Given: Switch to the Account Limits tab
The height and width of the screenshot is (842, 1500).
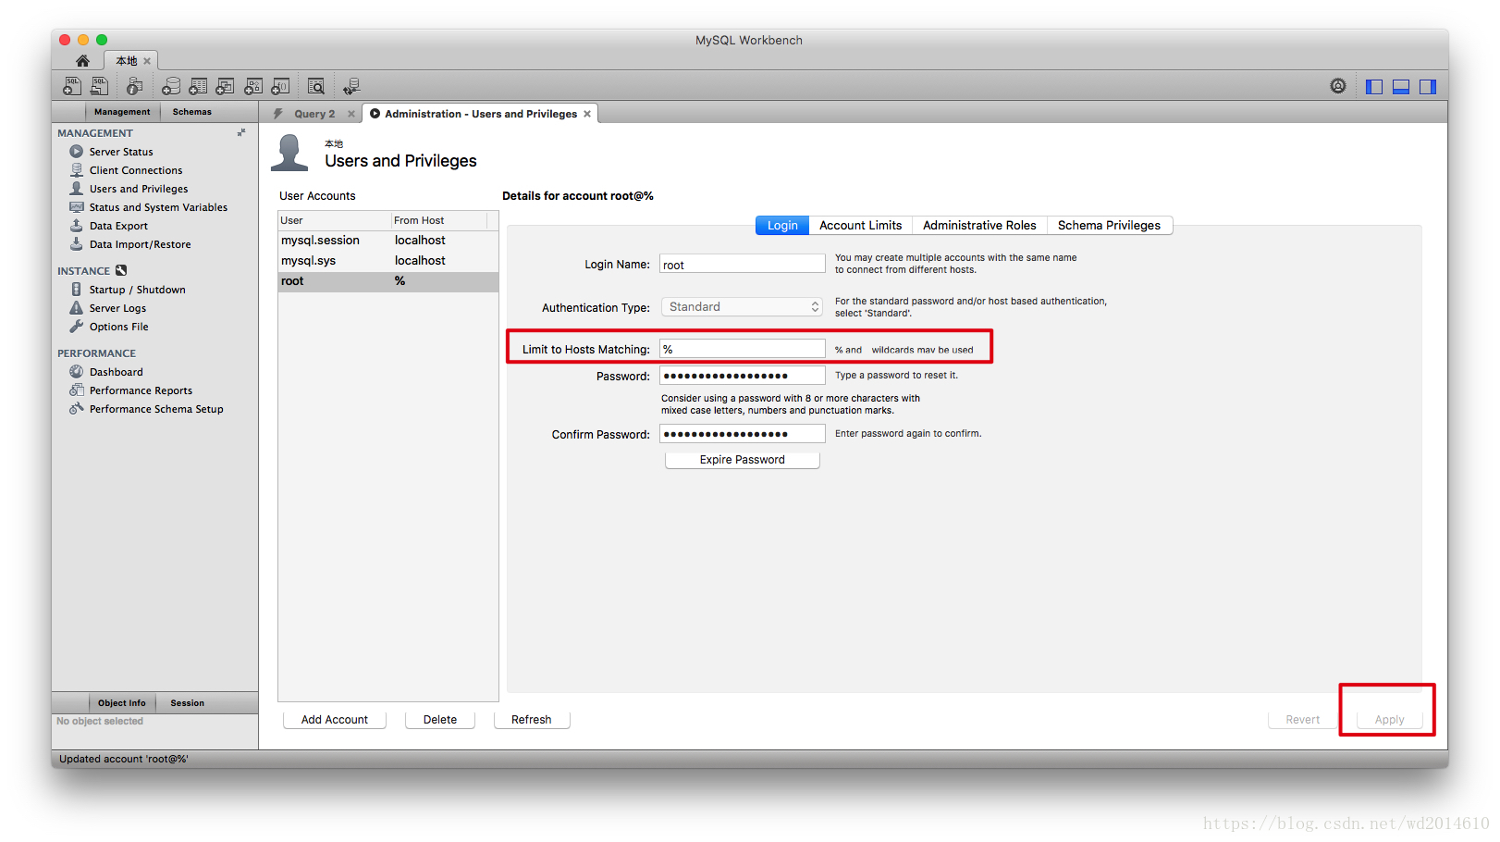Looking at the screenshot, I should (860, 226).
